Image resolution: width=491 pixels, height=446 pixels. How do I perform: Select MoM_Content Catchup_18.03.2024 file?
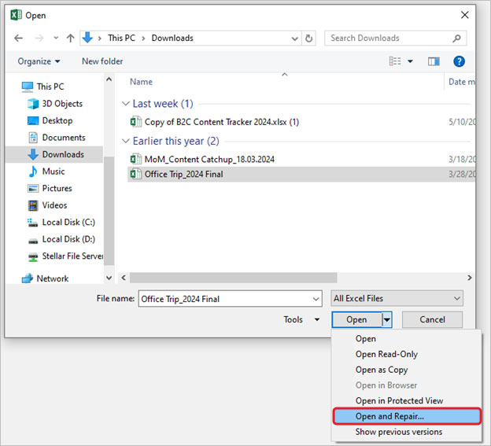(209, 160)
